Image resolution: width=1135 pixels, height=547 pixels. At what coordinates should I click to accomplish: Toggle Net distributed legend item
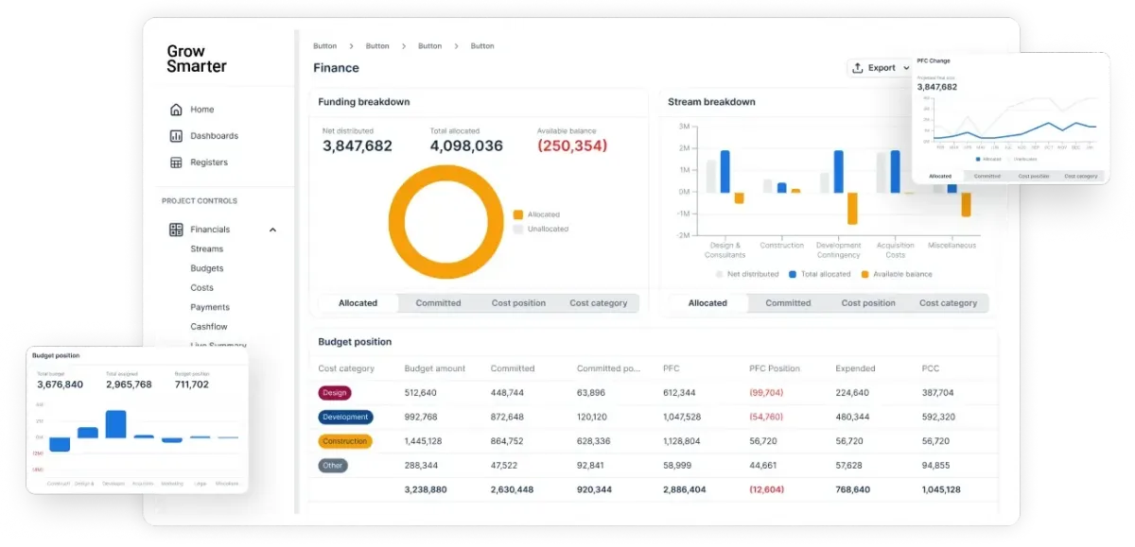pyautogui.click(x=747, y=274)
